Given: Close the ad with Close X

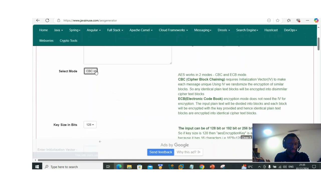Looking at the screenshot, I should pos(246,137).
